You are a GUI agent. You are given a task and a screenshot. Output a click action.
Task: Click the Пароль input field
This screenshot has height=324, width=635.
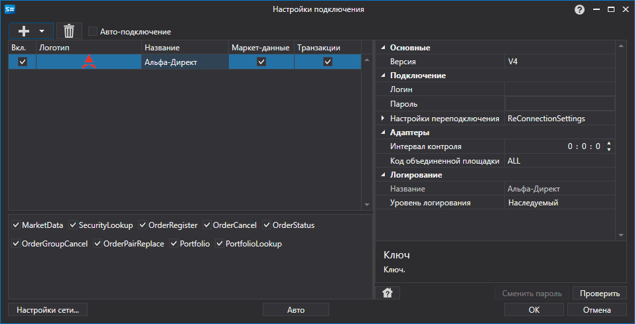(x=559, y=103)
